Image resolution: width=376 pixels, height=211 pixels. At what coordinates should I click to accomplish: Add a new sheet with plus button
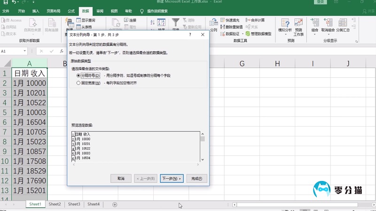(x=115, y=204)
